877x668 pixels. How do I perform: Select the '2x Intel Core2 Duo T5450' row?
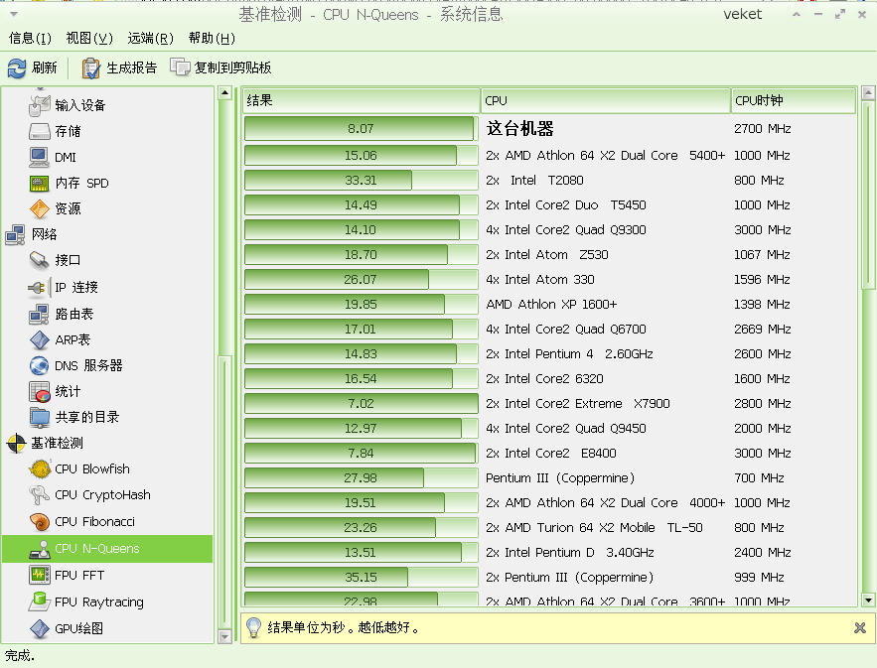(550, 205)
